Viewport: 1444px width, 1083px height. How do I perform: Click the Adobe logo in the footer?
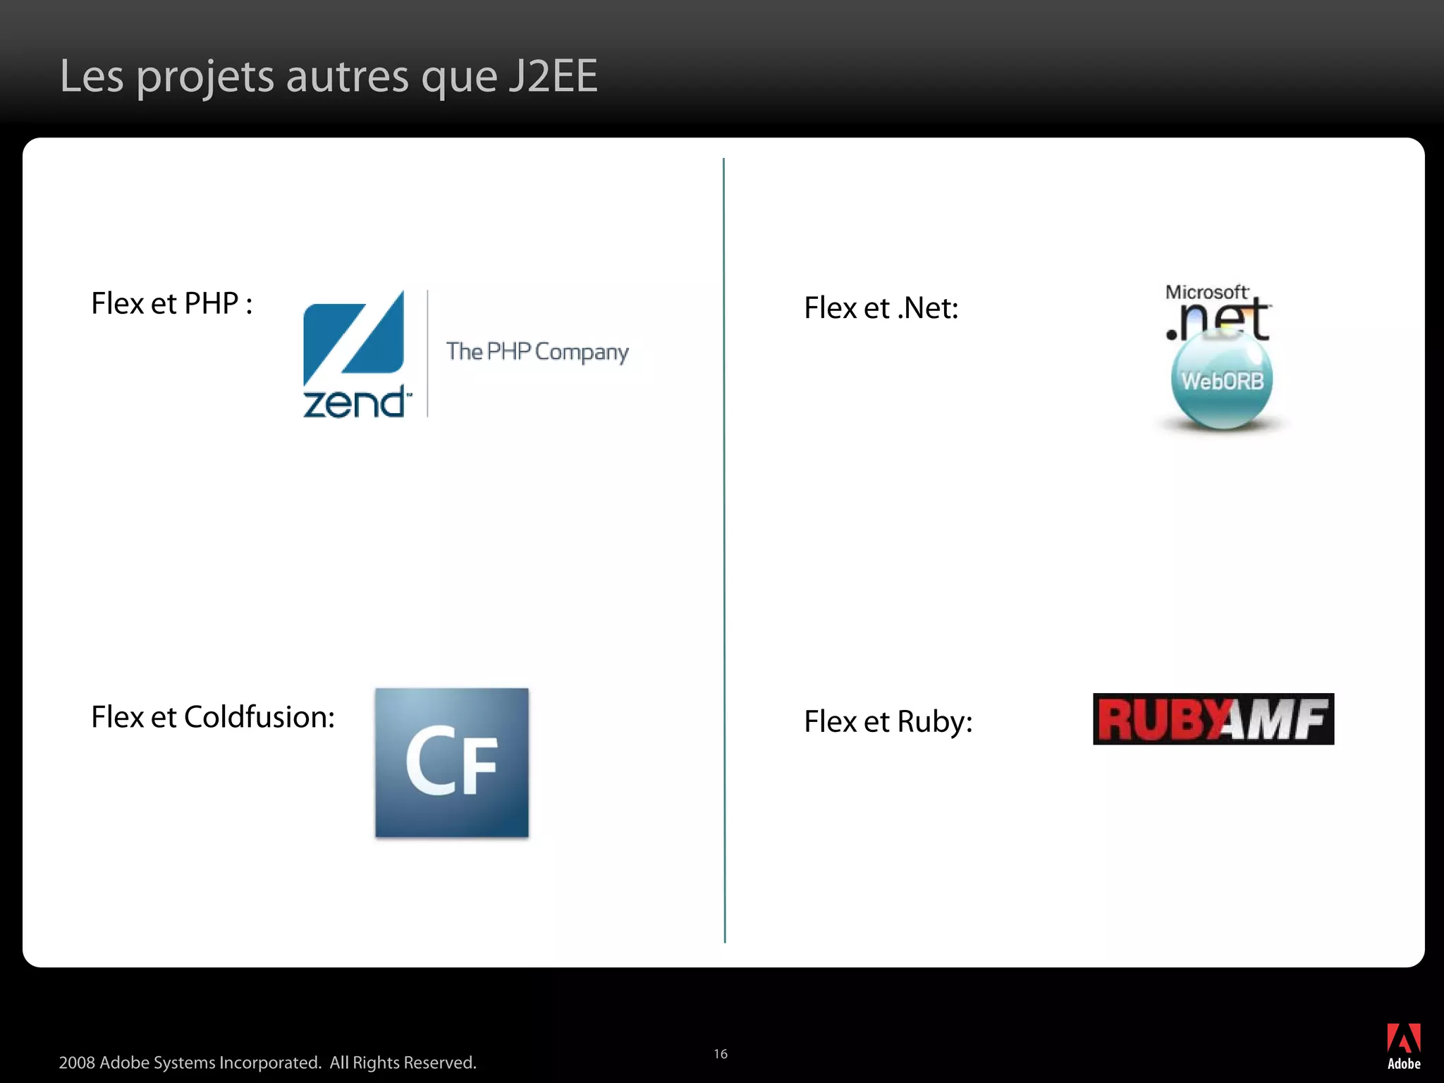point(1404,1047)
